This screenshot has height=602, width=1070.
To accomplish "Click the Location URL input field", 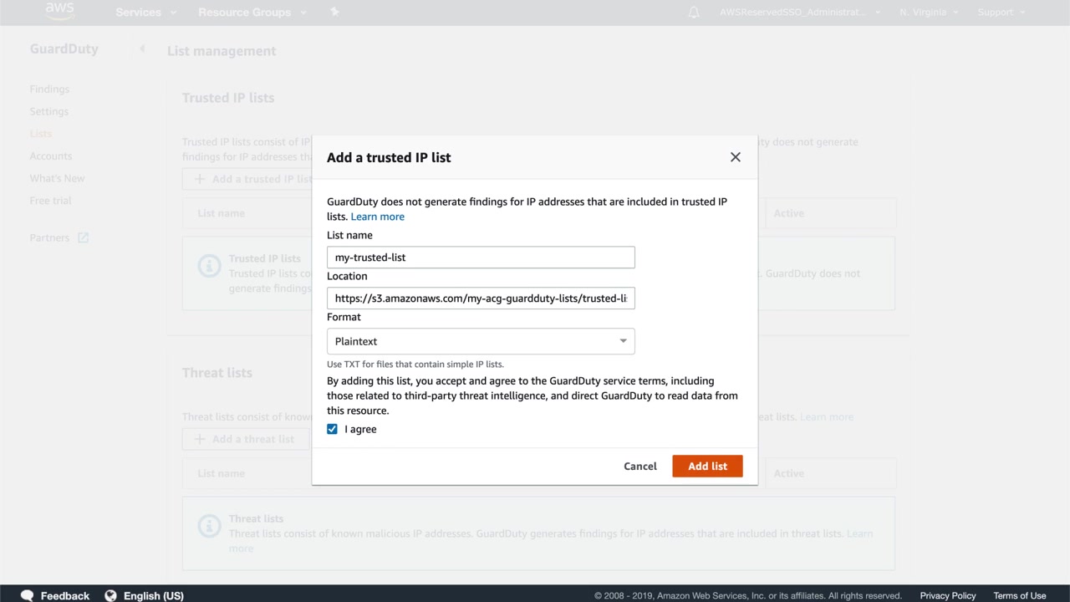I will tap(481, 298).
